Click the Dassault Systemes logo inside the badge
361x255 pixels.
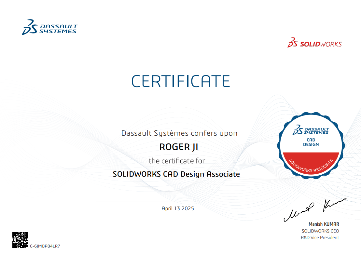[311, 130]
